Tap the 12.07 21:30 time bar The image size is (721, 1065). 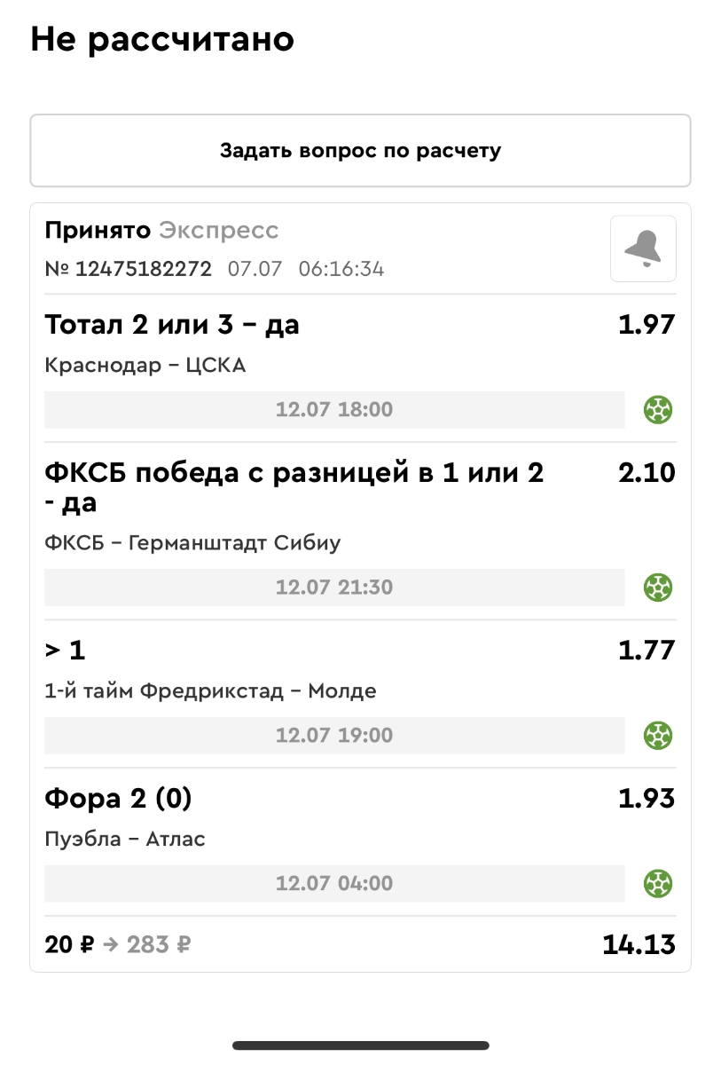tap(334, 588)
